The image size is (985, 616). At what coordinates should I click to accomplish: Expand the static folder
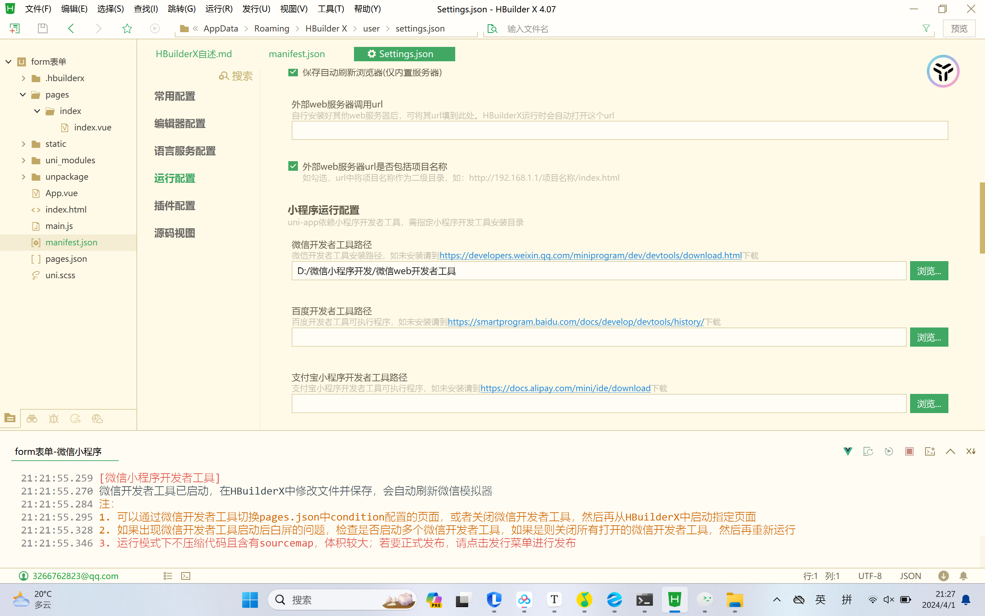(24, 144)
